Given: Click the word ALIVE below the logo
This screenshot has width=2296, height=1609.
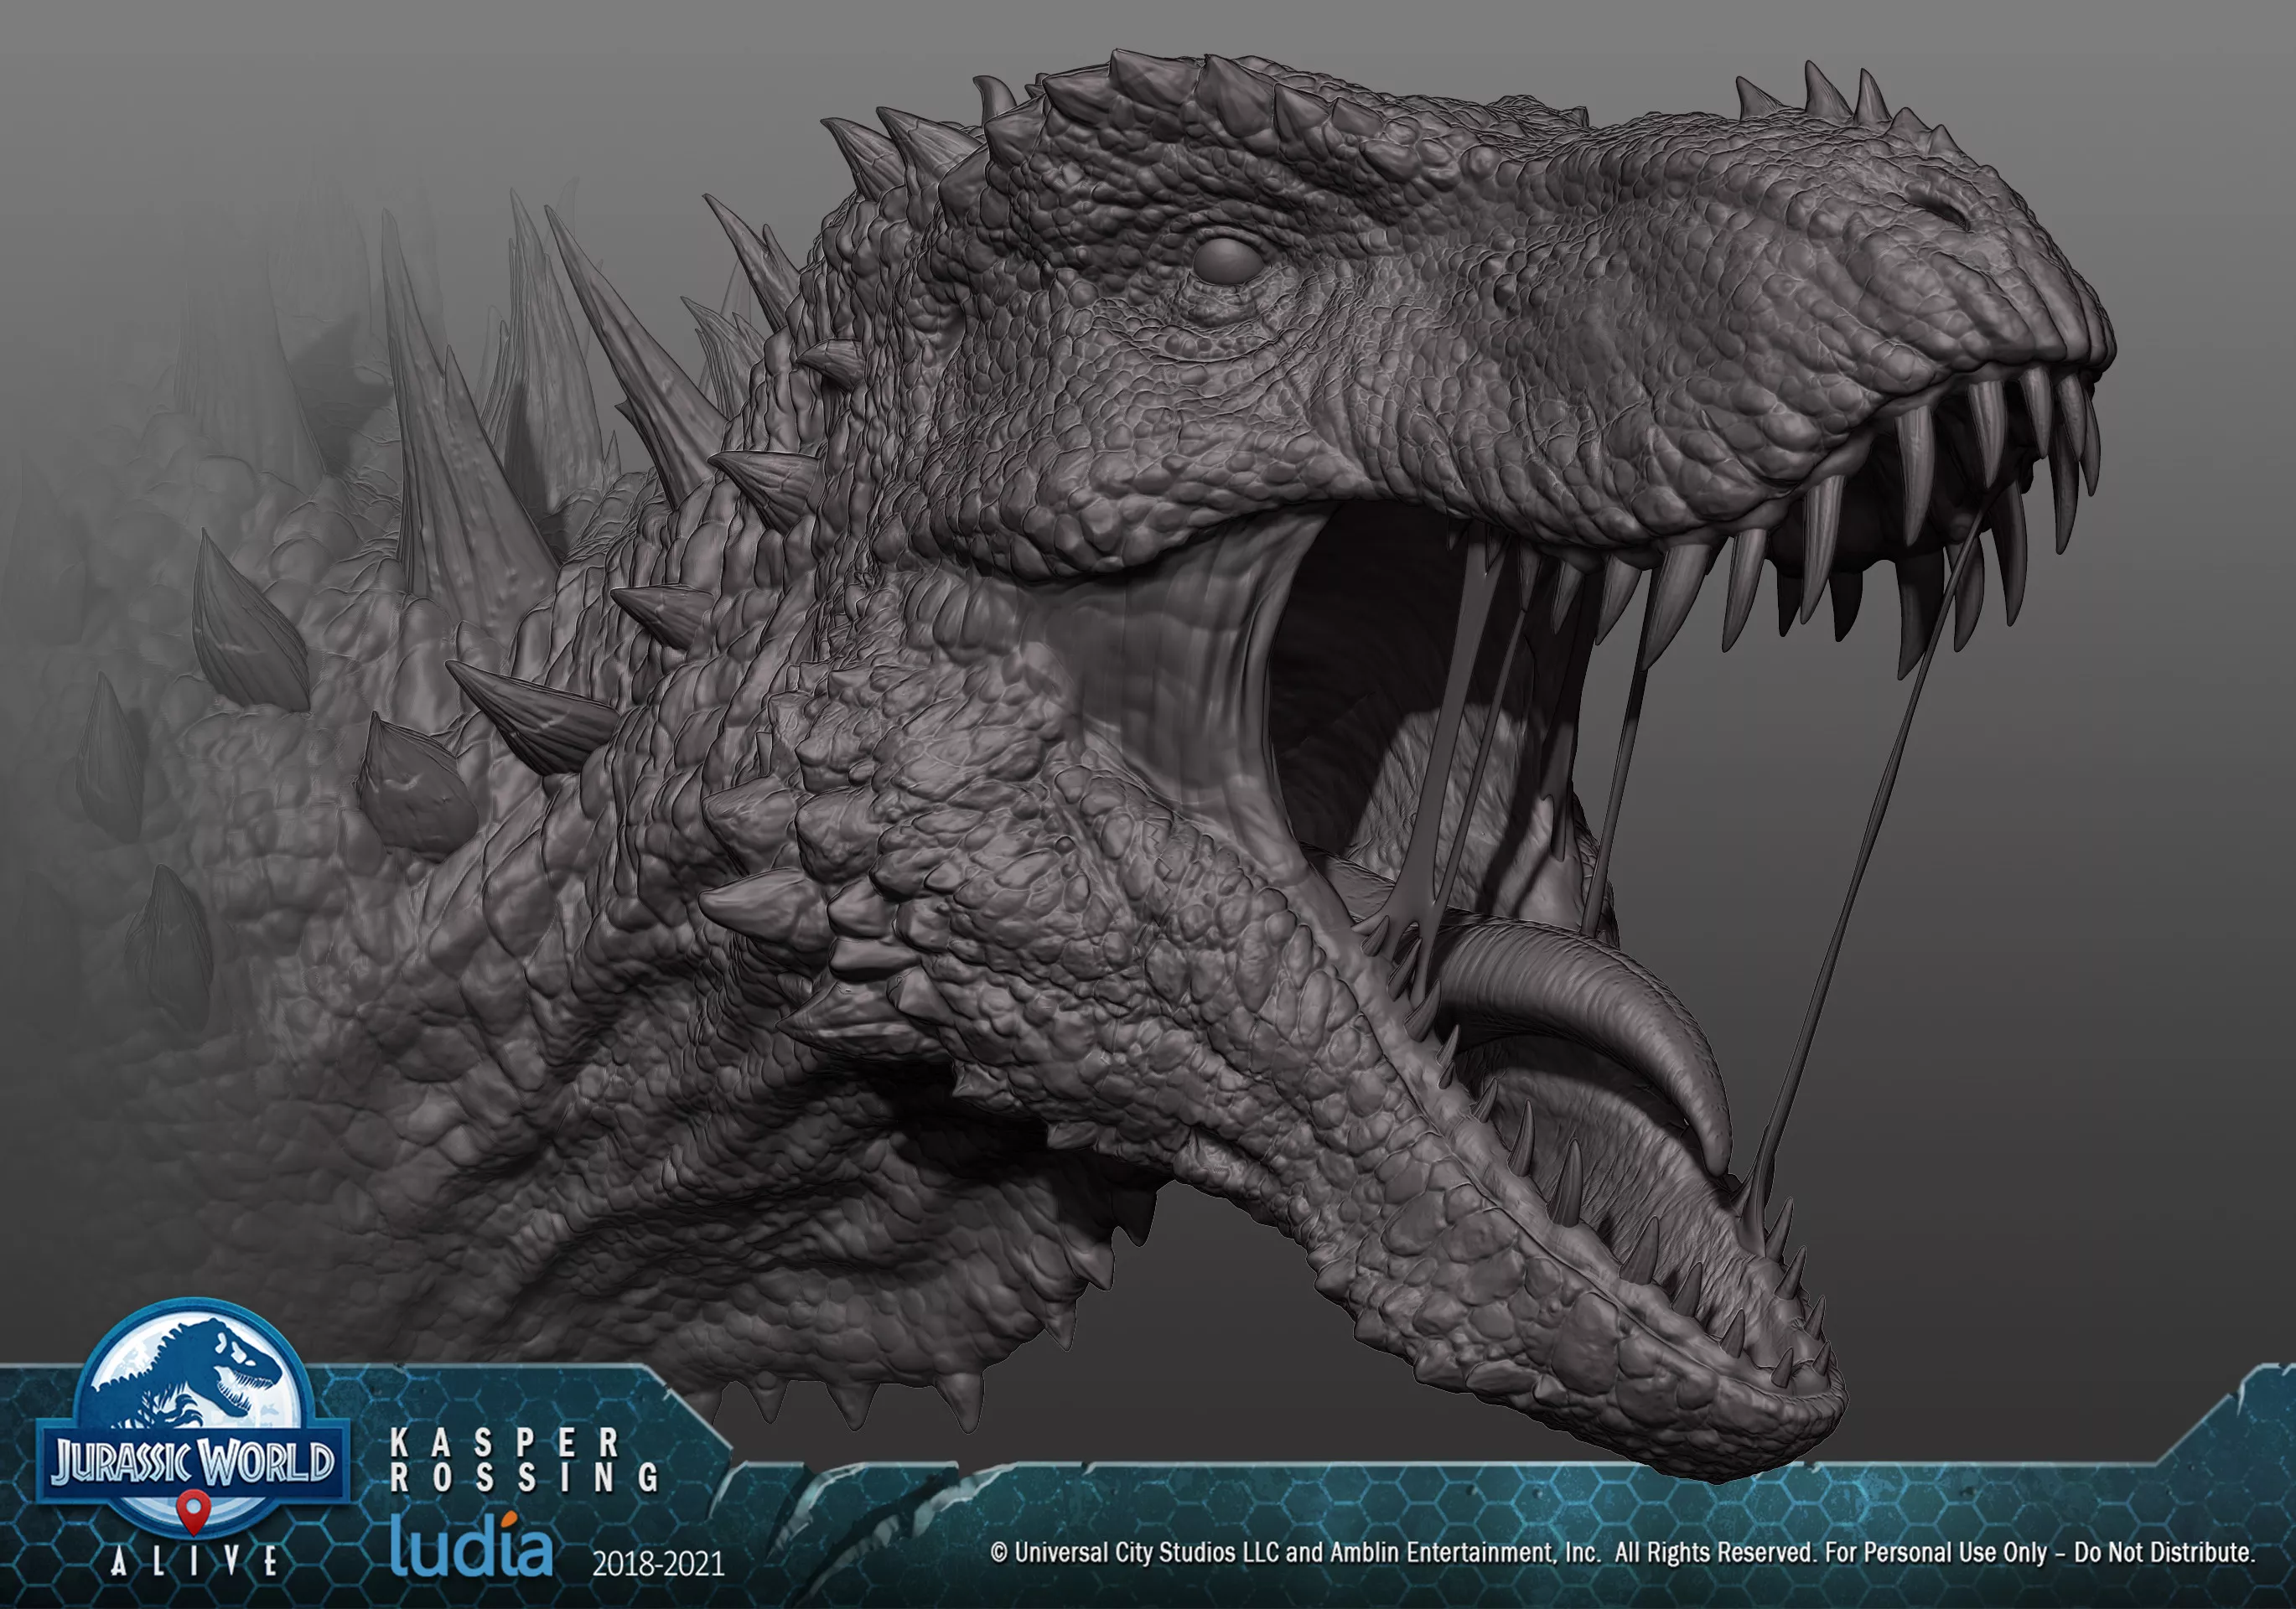Looking at the screenshot, I should pyautogui.click(x=194, y=1562).
